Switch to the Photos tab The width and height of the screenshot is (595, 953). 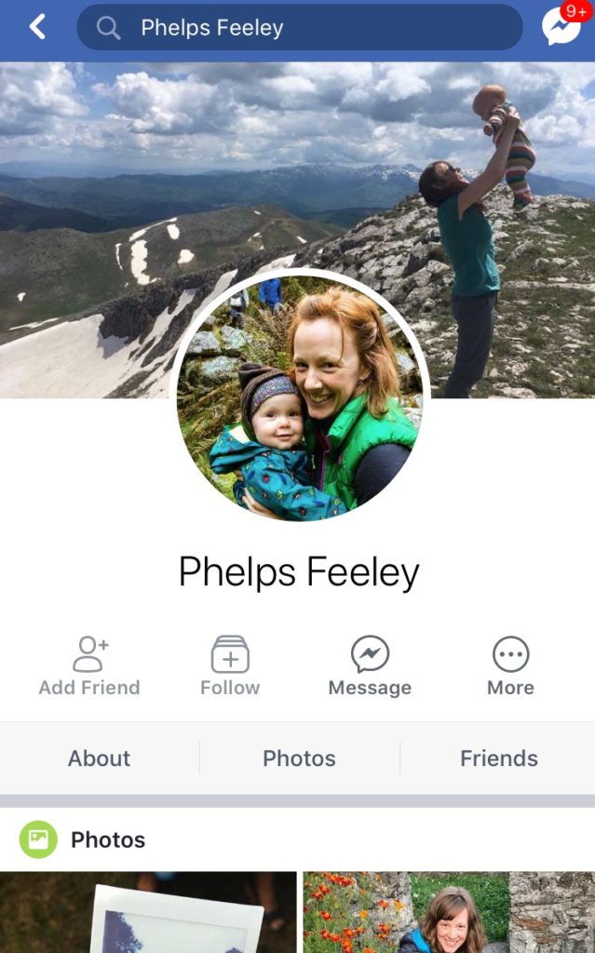(299, 758)
